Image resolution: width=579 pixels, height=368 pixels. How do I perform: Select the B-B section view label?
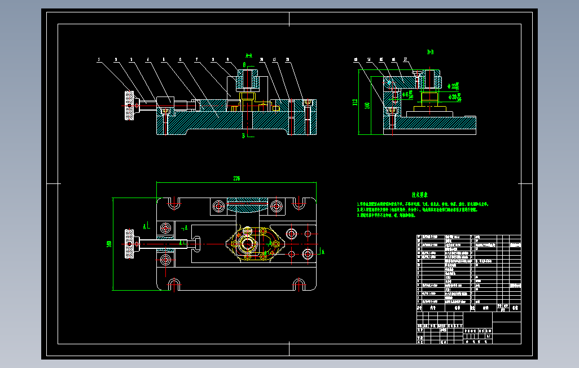430,52
